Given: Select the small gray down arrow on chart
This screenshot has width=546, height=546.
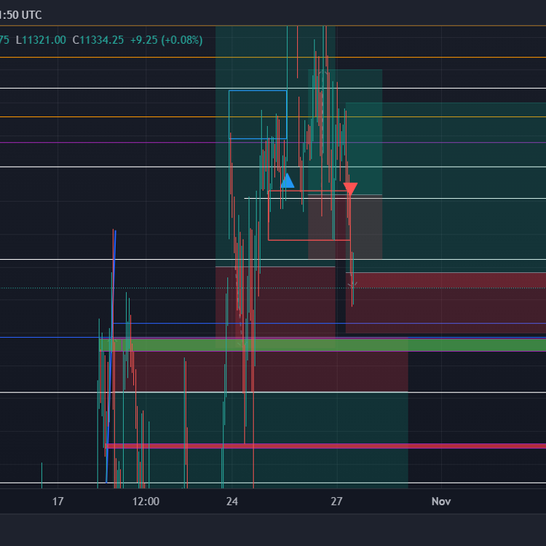Looking at the screenshot, I should (352, 285).
